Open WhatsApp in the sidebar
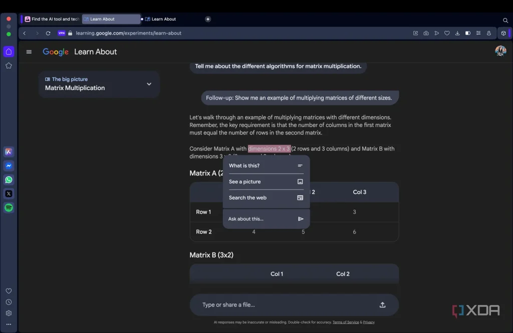Screen dimensions: 513x333 (x=9, y=180)
